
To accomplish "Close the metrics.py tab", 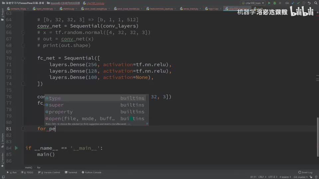I will [x=76, y=9].
